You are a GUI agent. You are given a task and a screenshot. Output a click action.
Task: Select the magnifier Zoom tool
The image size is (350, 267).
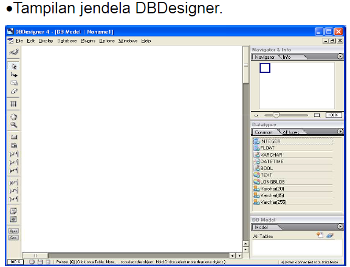(14, 125)
